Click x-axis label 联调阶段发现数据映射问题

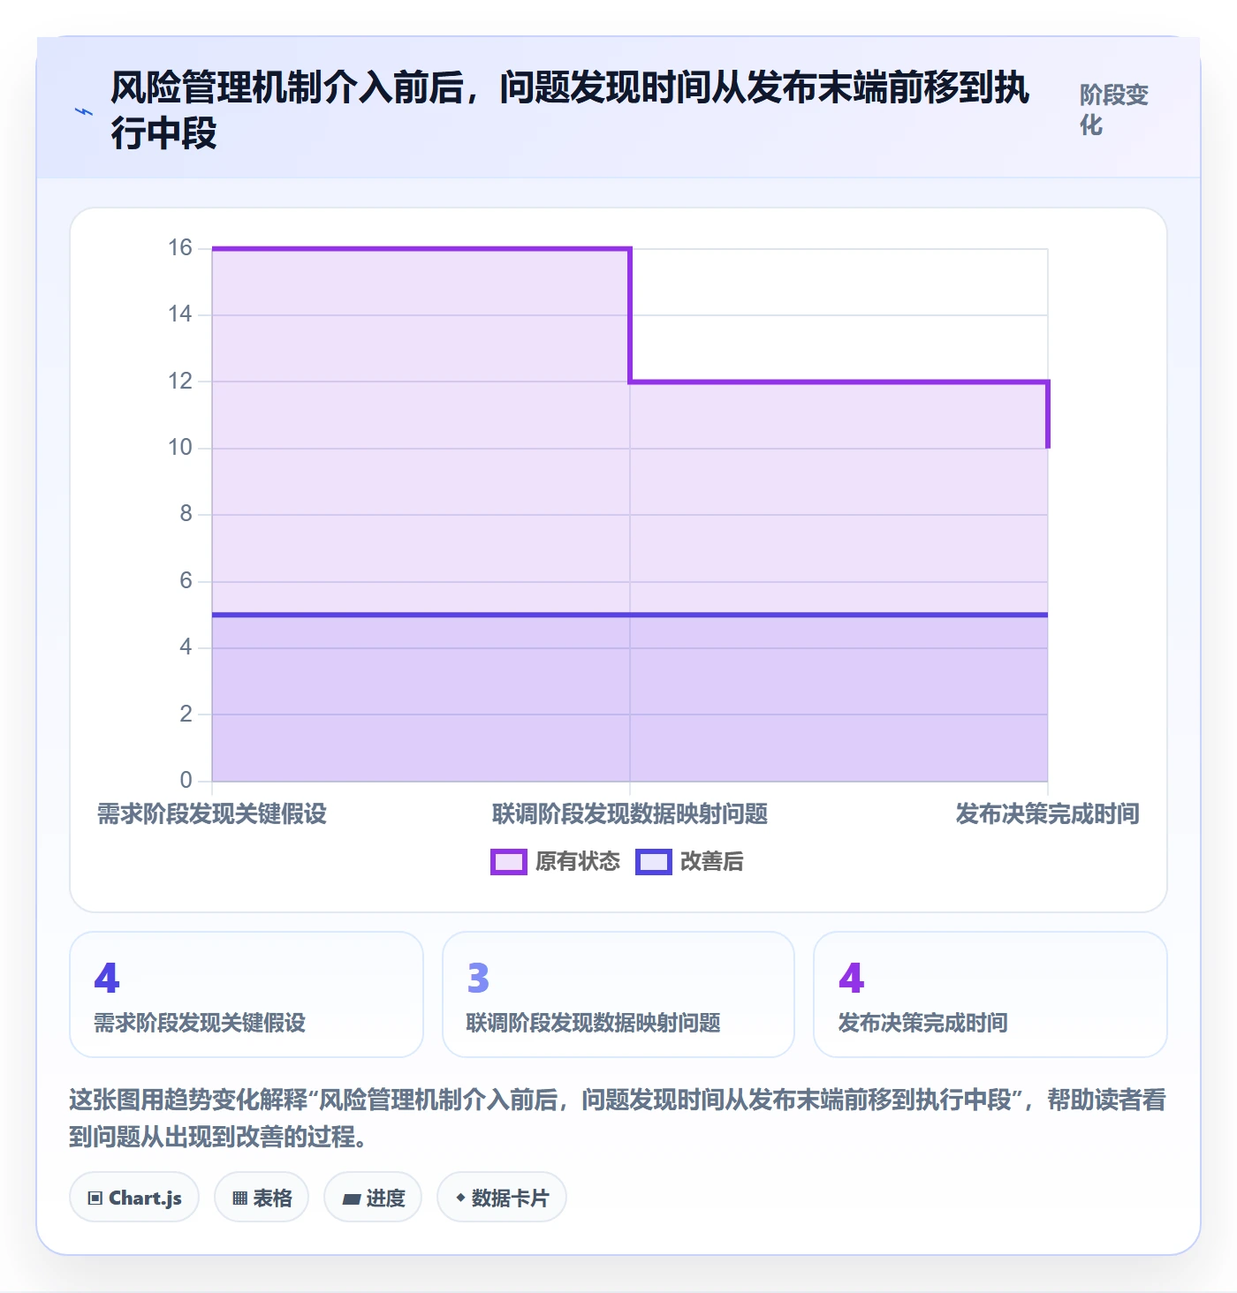point(630,814)
